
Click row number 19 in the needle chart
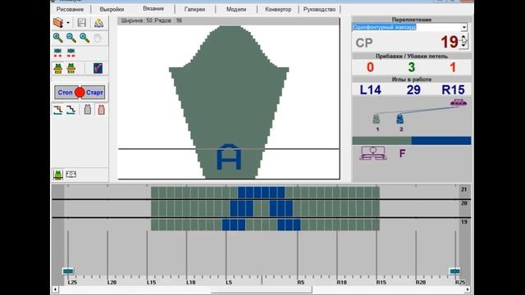463,222
